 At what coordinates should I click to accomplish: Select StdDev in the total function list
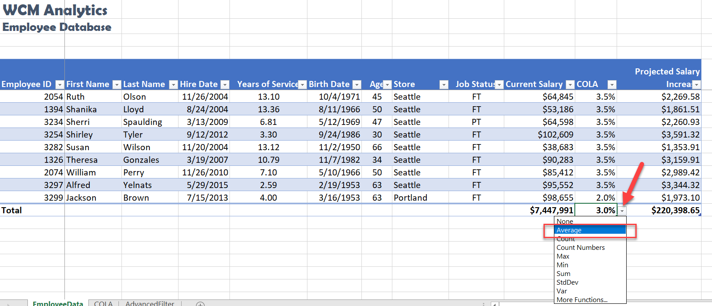(590, 282)
